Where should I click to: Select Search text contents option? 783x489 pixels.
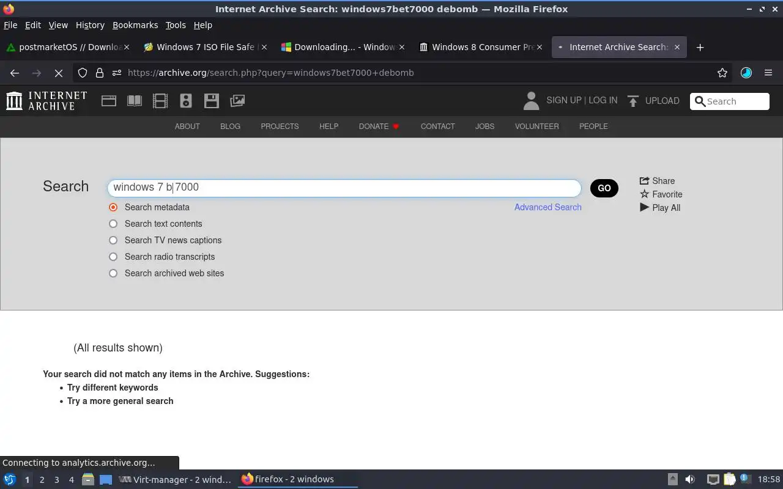113,224
